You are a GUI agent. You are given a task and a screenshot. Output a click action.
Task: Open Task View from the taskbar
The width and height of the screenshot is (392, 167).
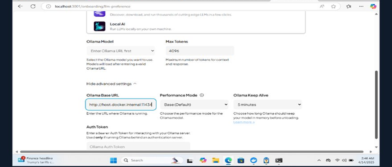pyautogui.click(x=190, y=161)
